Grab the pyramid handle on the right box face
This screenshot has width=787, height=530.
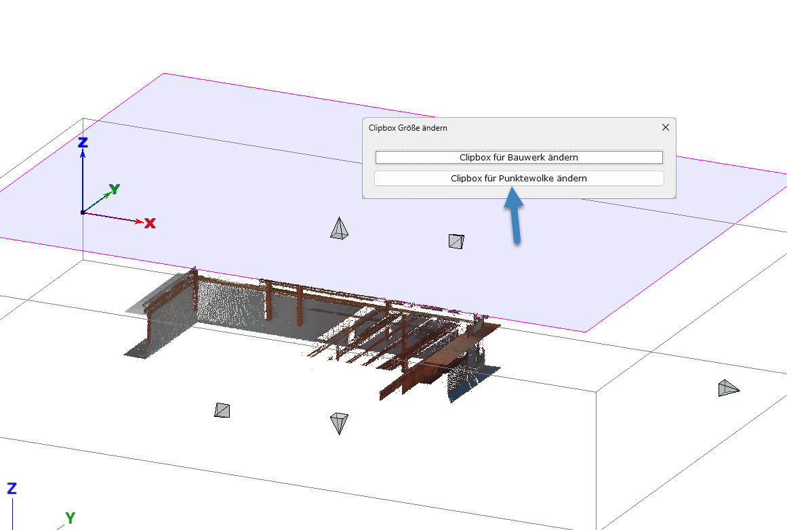(x=727, y=388)
